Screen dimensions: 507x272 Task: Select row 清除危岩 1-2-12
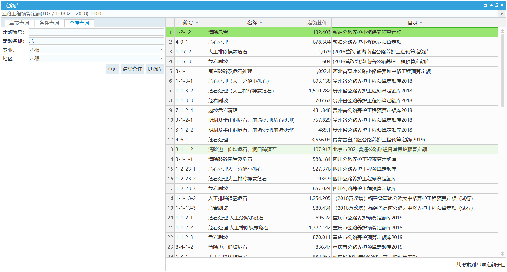[332, 32]
